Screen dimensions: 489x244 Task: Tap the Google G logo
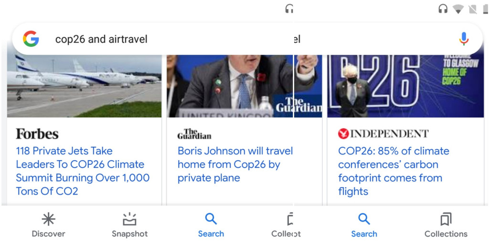(x=31, y=39)
